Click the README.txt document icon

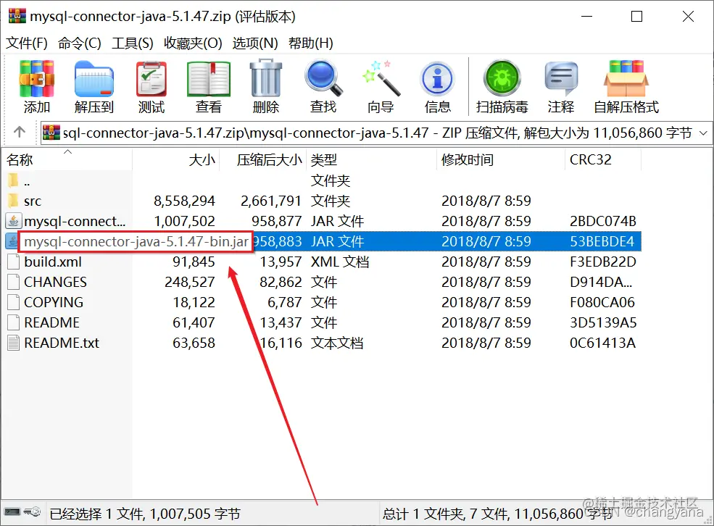pyautogui.click(x=14, y=343)
